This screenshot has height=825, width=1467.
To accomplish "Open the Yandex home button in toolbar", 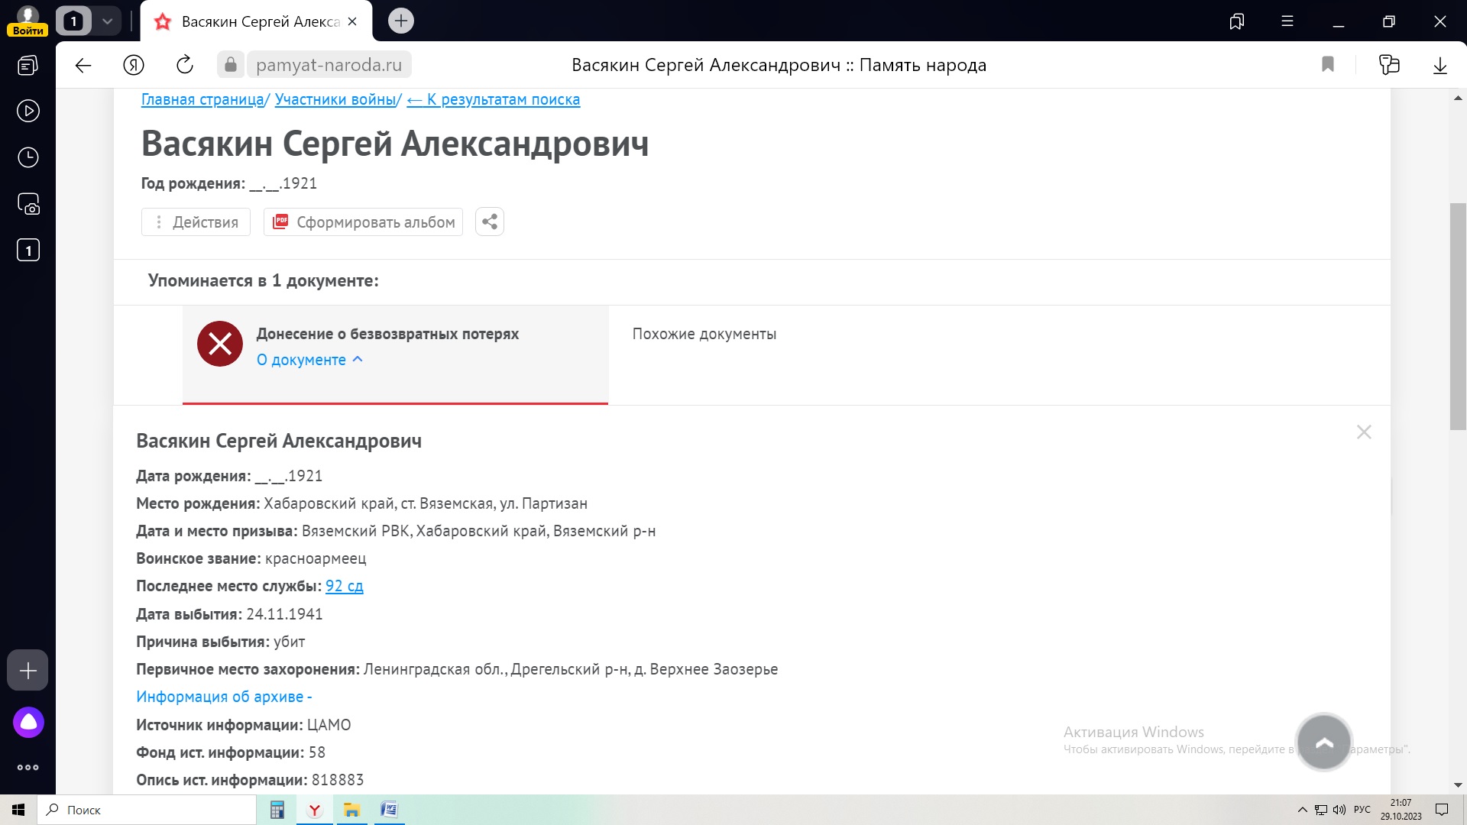I will [x=134, y=65].
